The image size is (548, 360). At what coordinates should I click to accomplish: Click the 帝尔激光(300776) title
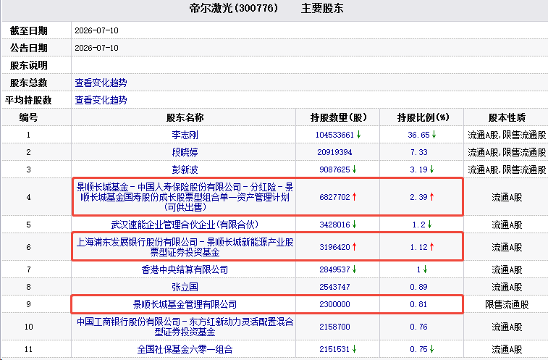coord(233,8)
